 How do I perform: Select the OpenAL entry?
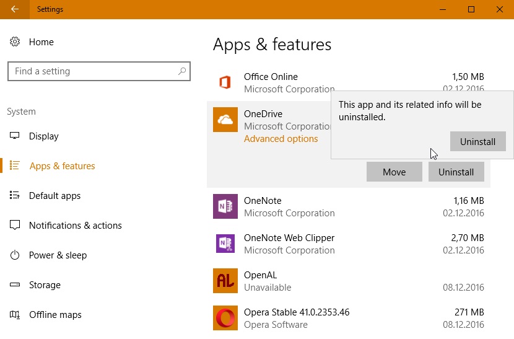click(x=349, y=281)
